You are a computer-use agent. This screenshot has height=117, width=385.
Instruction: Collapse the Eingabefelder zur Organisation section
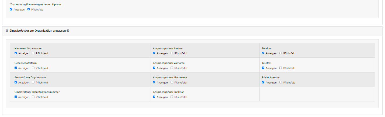[7, 31]
